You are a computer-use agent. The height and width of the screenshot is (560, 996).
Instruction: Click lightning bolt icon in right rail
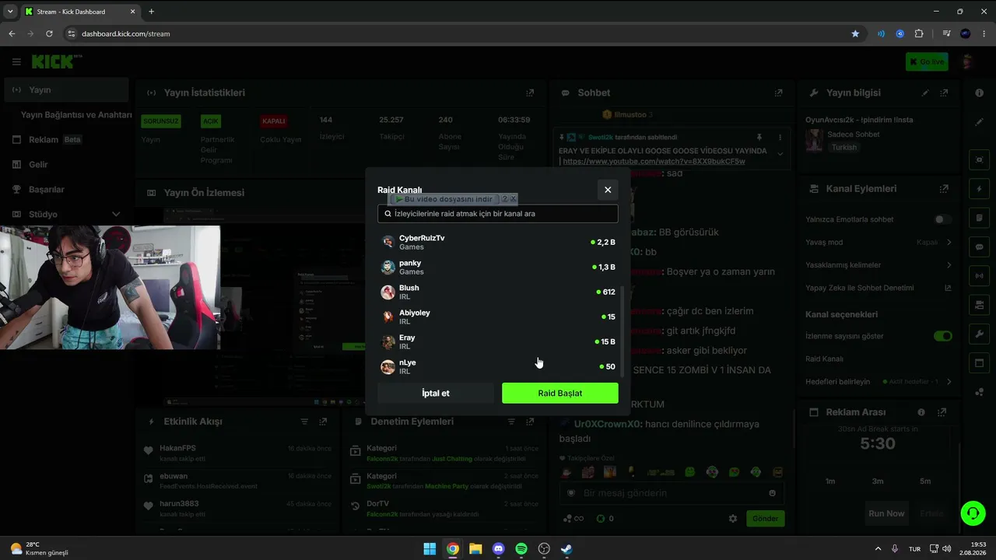tap(979, 189)
